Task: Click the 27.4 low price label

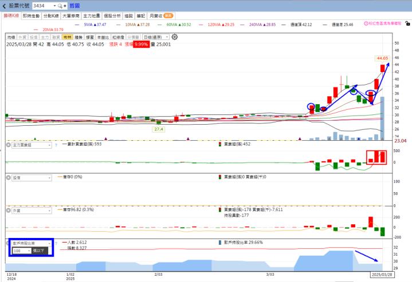Action: (x=159, y=129)
